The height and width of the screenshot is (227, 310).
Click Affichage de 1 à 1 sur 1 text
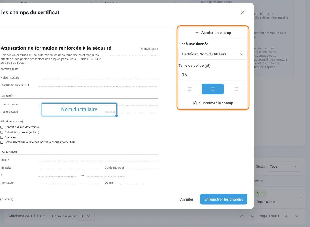pyautogui.click(x=28, y=216)
